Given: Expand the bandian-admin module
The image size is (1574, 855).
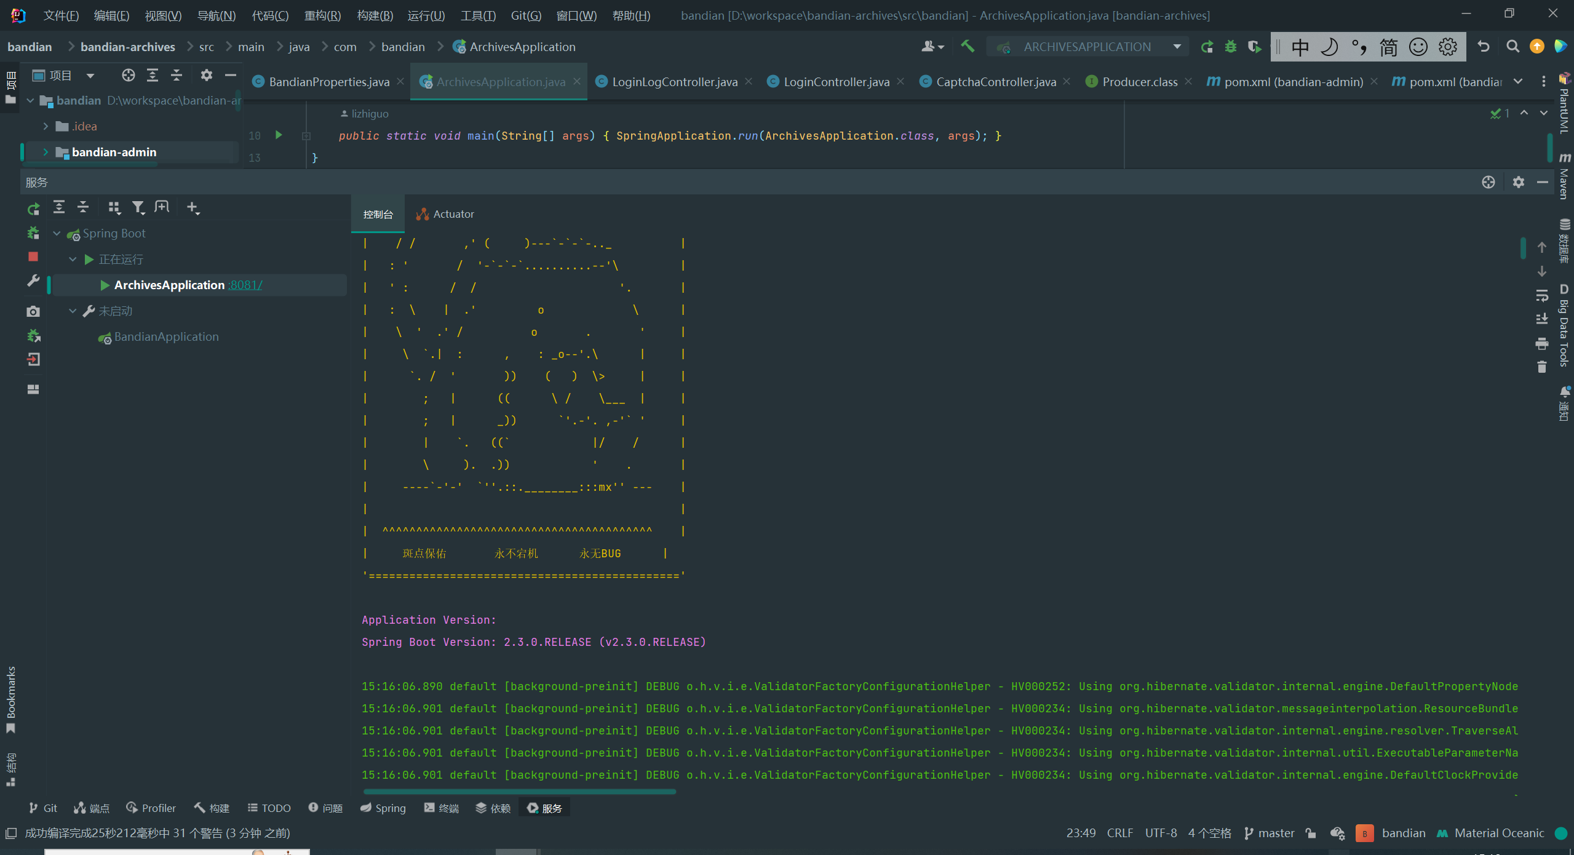Looking at the screenshot, I should tap(46, 152).
